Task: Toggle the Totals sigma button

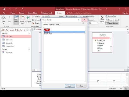Action: pos(102,19)
